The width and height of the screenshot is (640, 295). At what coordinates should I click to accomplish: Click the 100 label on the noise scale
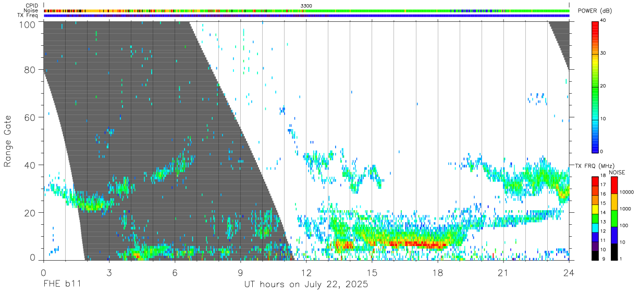point(624,225)
